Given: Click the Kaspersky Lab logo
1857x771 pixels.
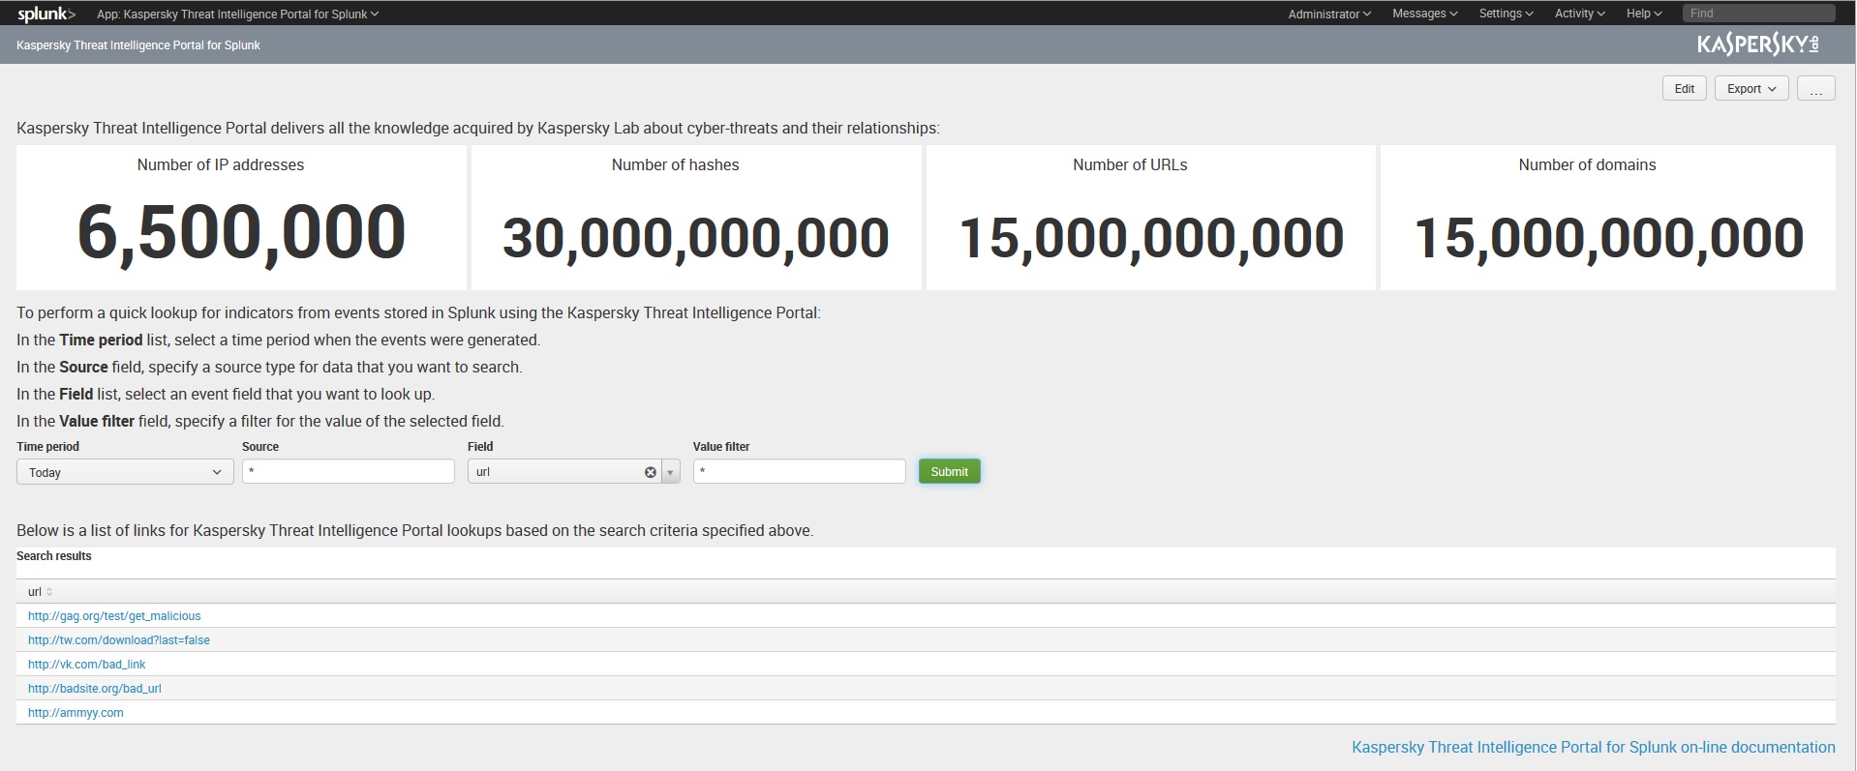Looking at the screenshot, I should pos(1757,45).
